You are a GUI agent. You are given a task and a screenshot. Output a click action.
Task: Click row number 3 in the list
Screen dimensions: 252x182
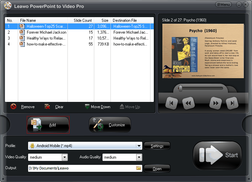(9, 38)
